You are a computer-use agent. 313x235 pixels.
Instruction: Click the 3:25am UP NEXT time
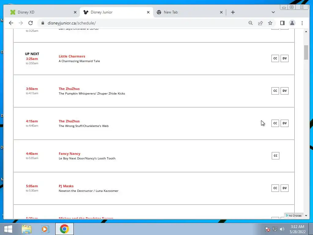pos(32,59)
